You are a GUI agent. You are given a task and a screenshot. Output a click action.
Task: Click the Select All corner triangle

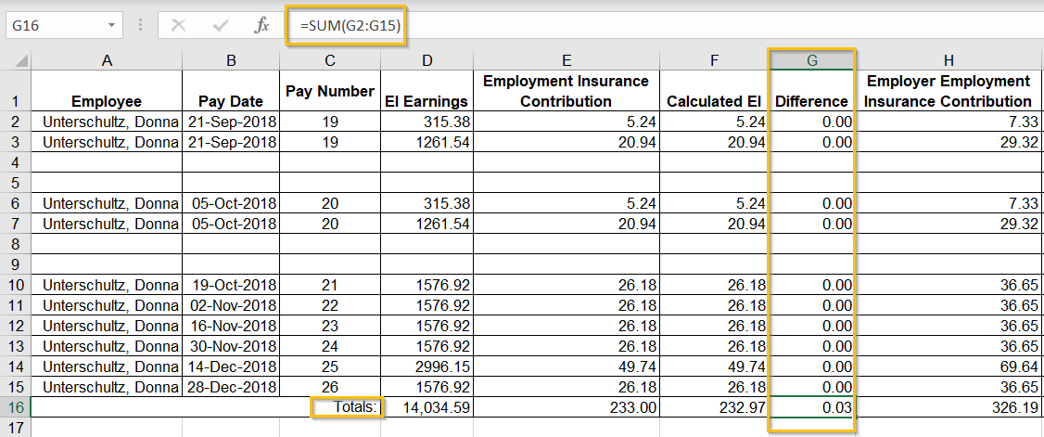click(20, 60)
